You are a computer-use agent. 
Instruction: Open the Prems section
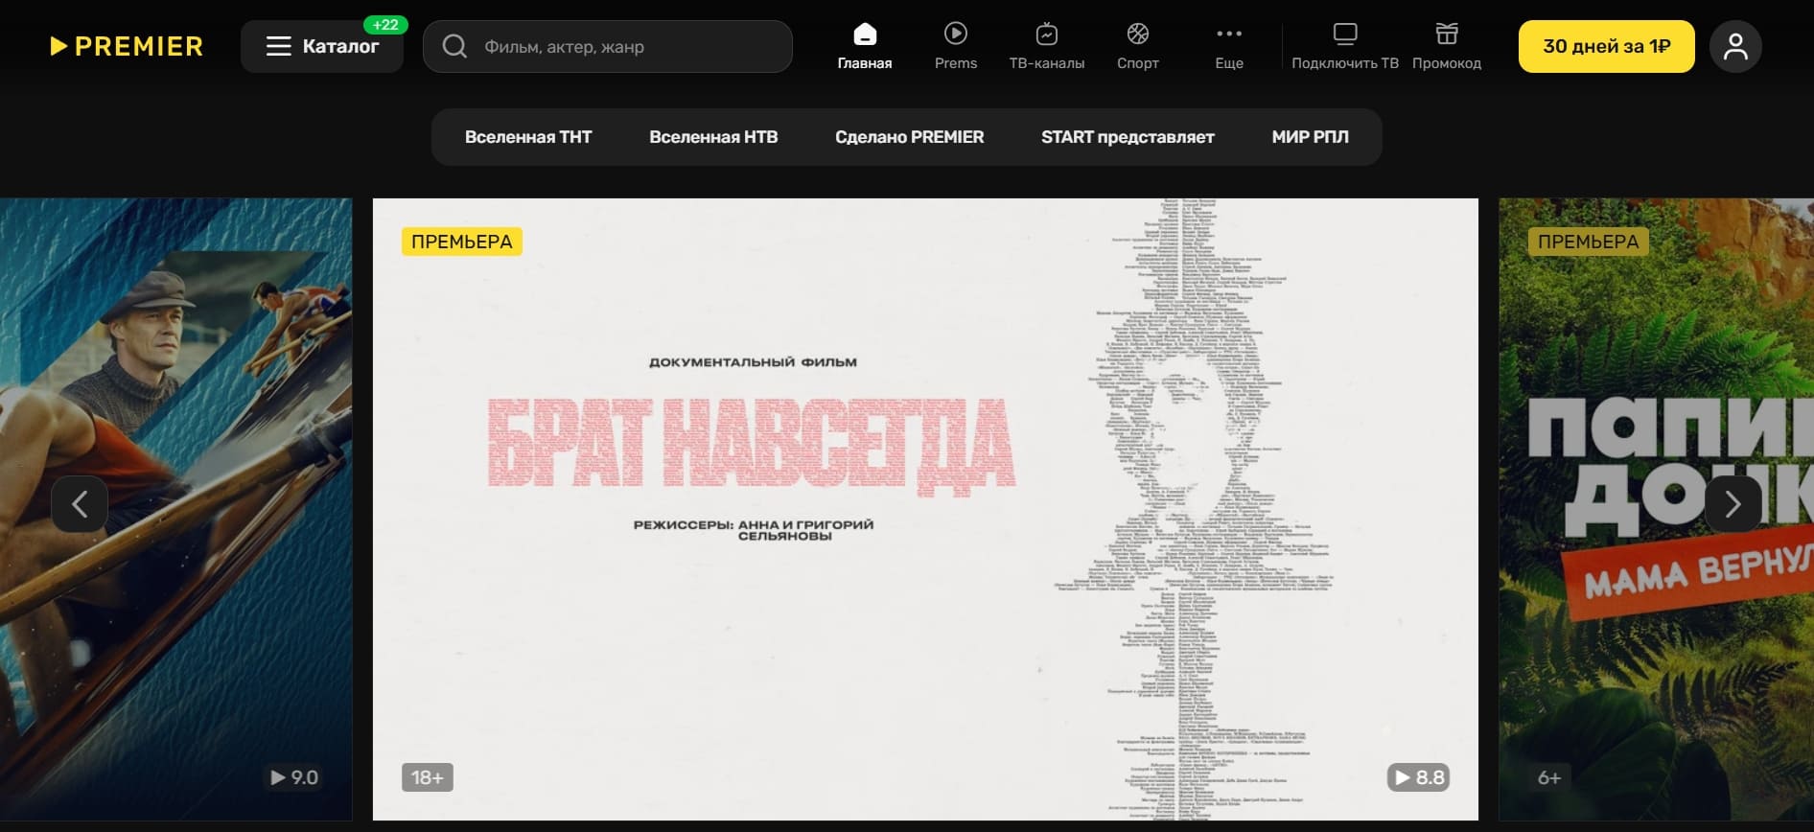click(956, 46)
